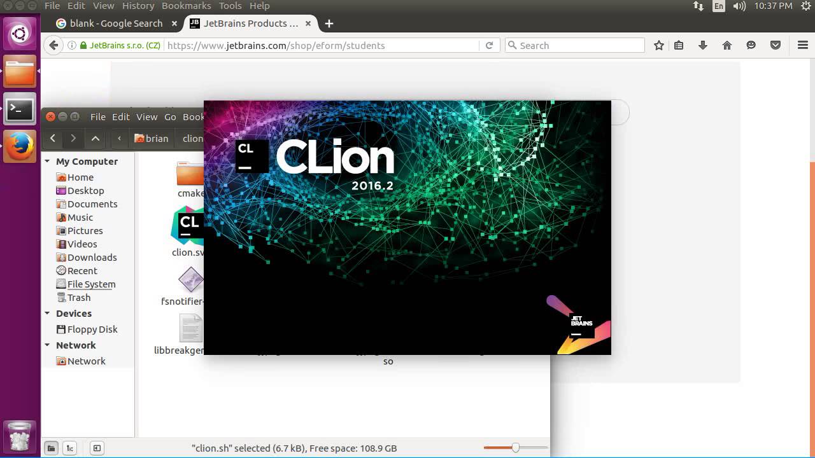The image size is (815, 458).
Task: Show bookmarks list in Firefox toolbar
Action: point(679,45)
